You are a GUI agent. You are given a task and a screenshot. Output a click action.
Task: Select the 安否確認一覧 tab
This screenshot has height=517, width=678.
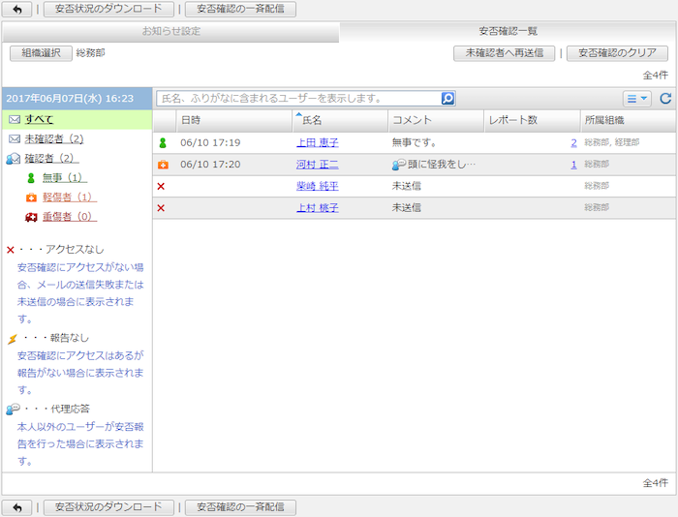tap(508, 31)
